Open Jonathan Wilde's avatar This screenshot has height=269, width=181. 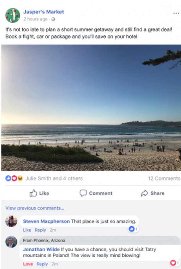click(11, 242)
